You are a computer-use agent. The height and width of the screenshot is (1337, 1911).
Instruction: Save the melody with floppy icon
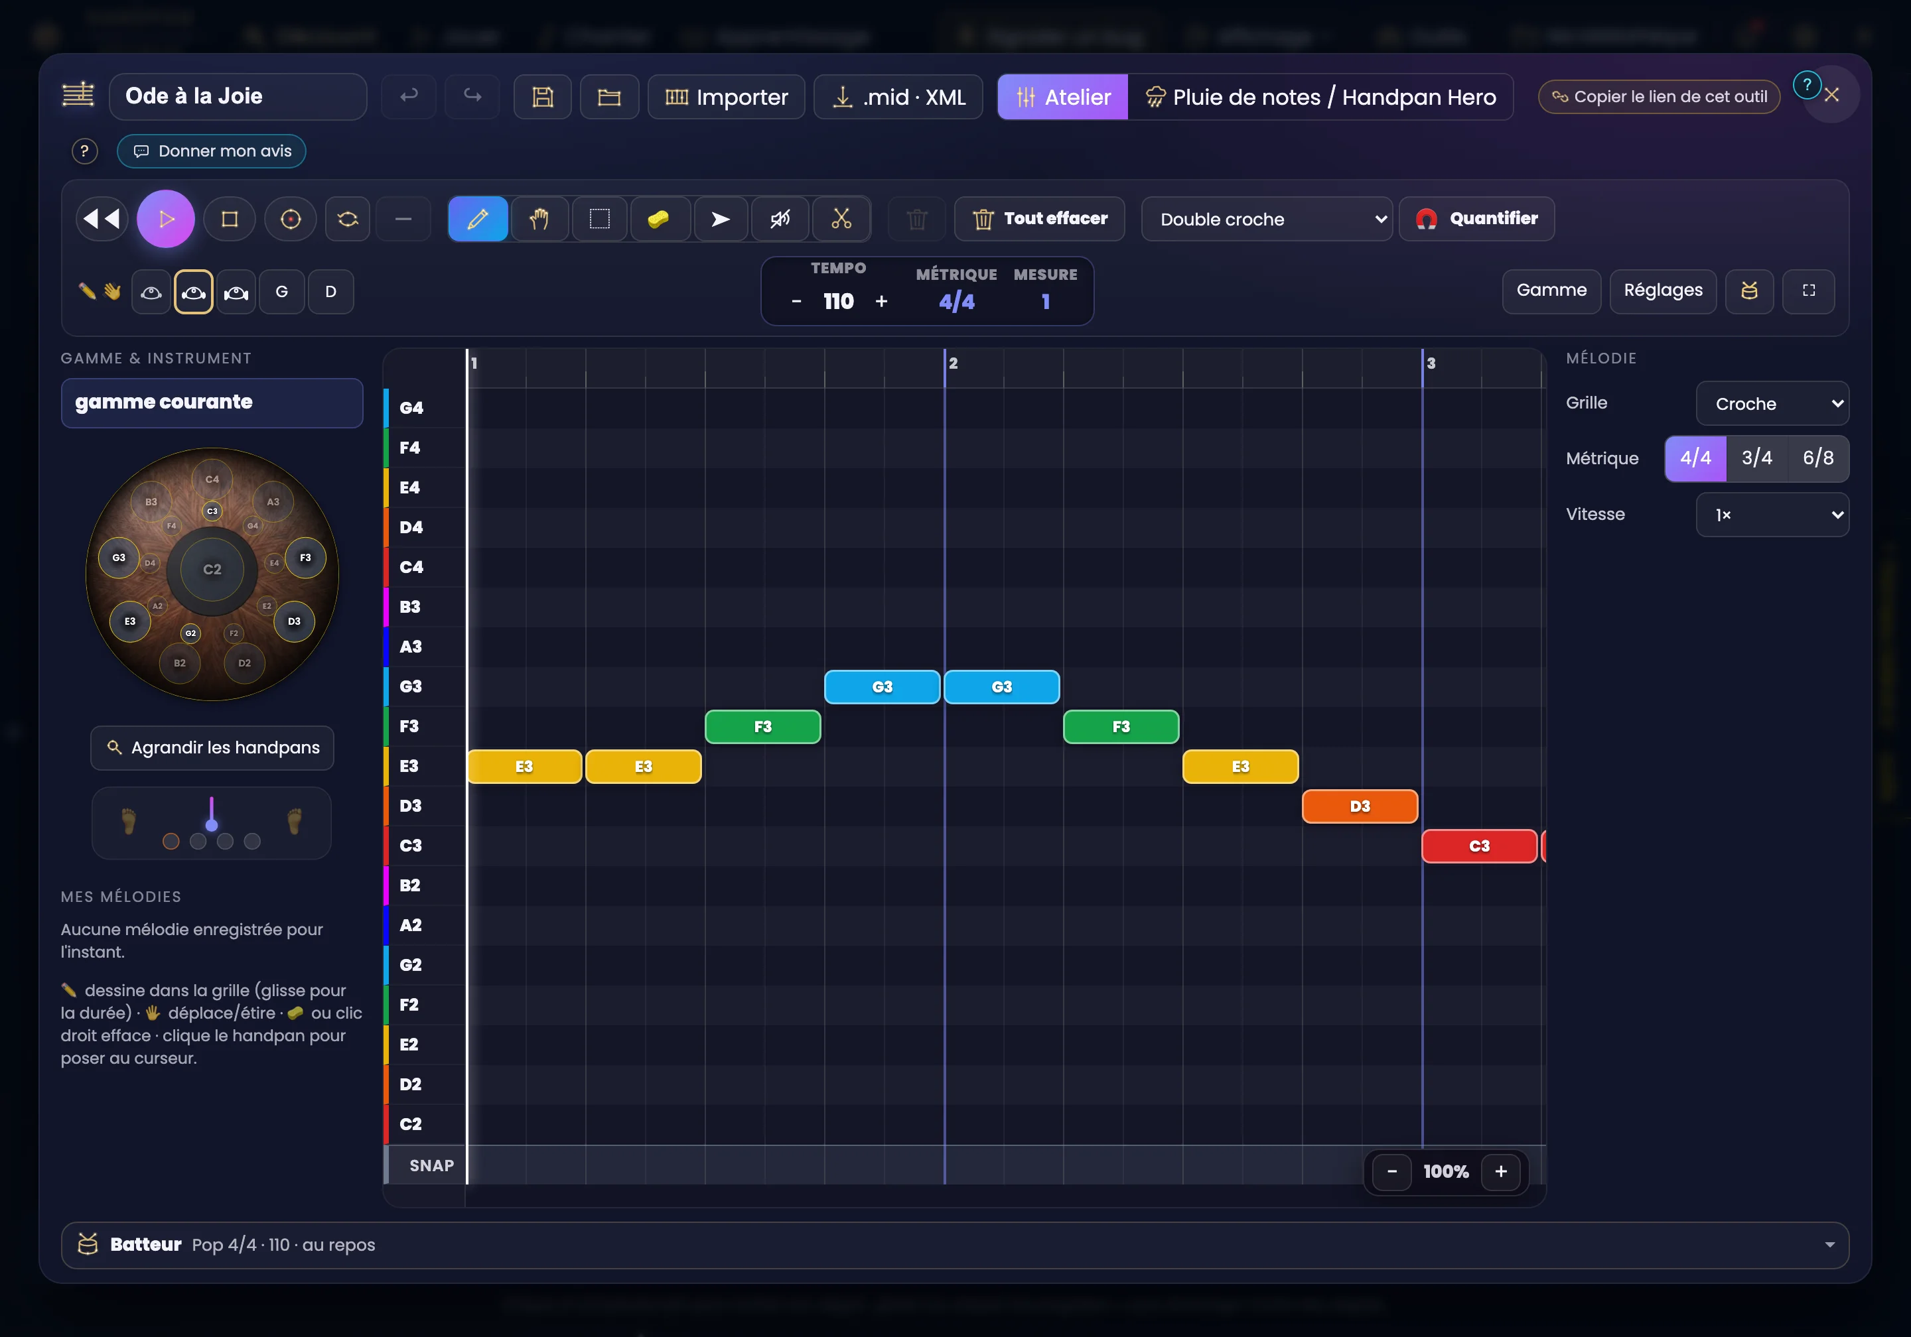click(543, 97)
